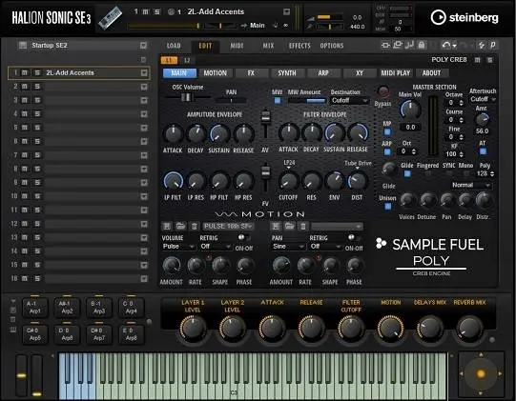Click the orange XY sphere control
Viewport: 516px width, 401px height.
[481, 373]
